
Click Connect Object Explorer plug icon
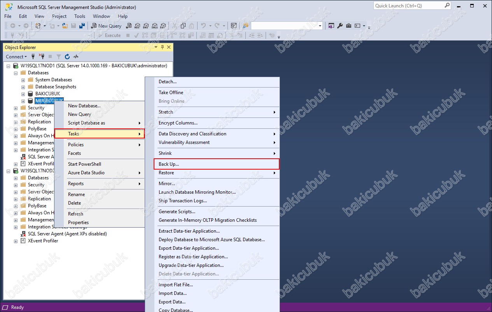click(33, 56)
